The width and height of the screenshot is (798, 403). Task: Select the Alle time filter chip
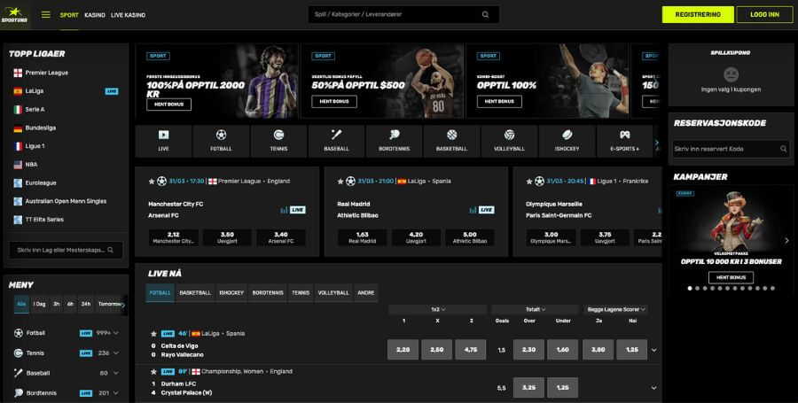click(21, 304)
